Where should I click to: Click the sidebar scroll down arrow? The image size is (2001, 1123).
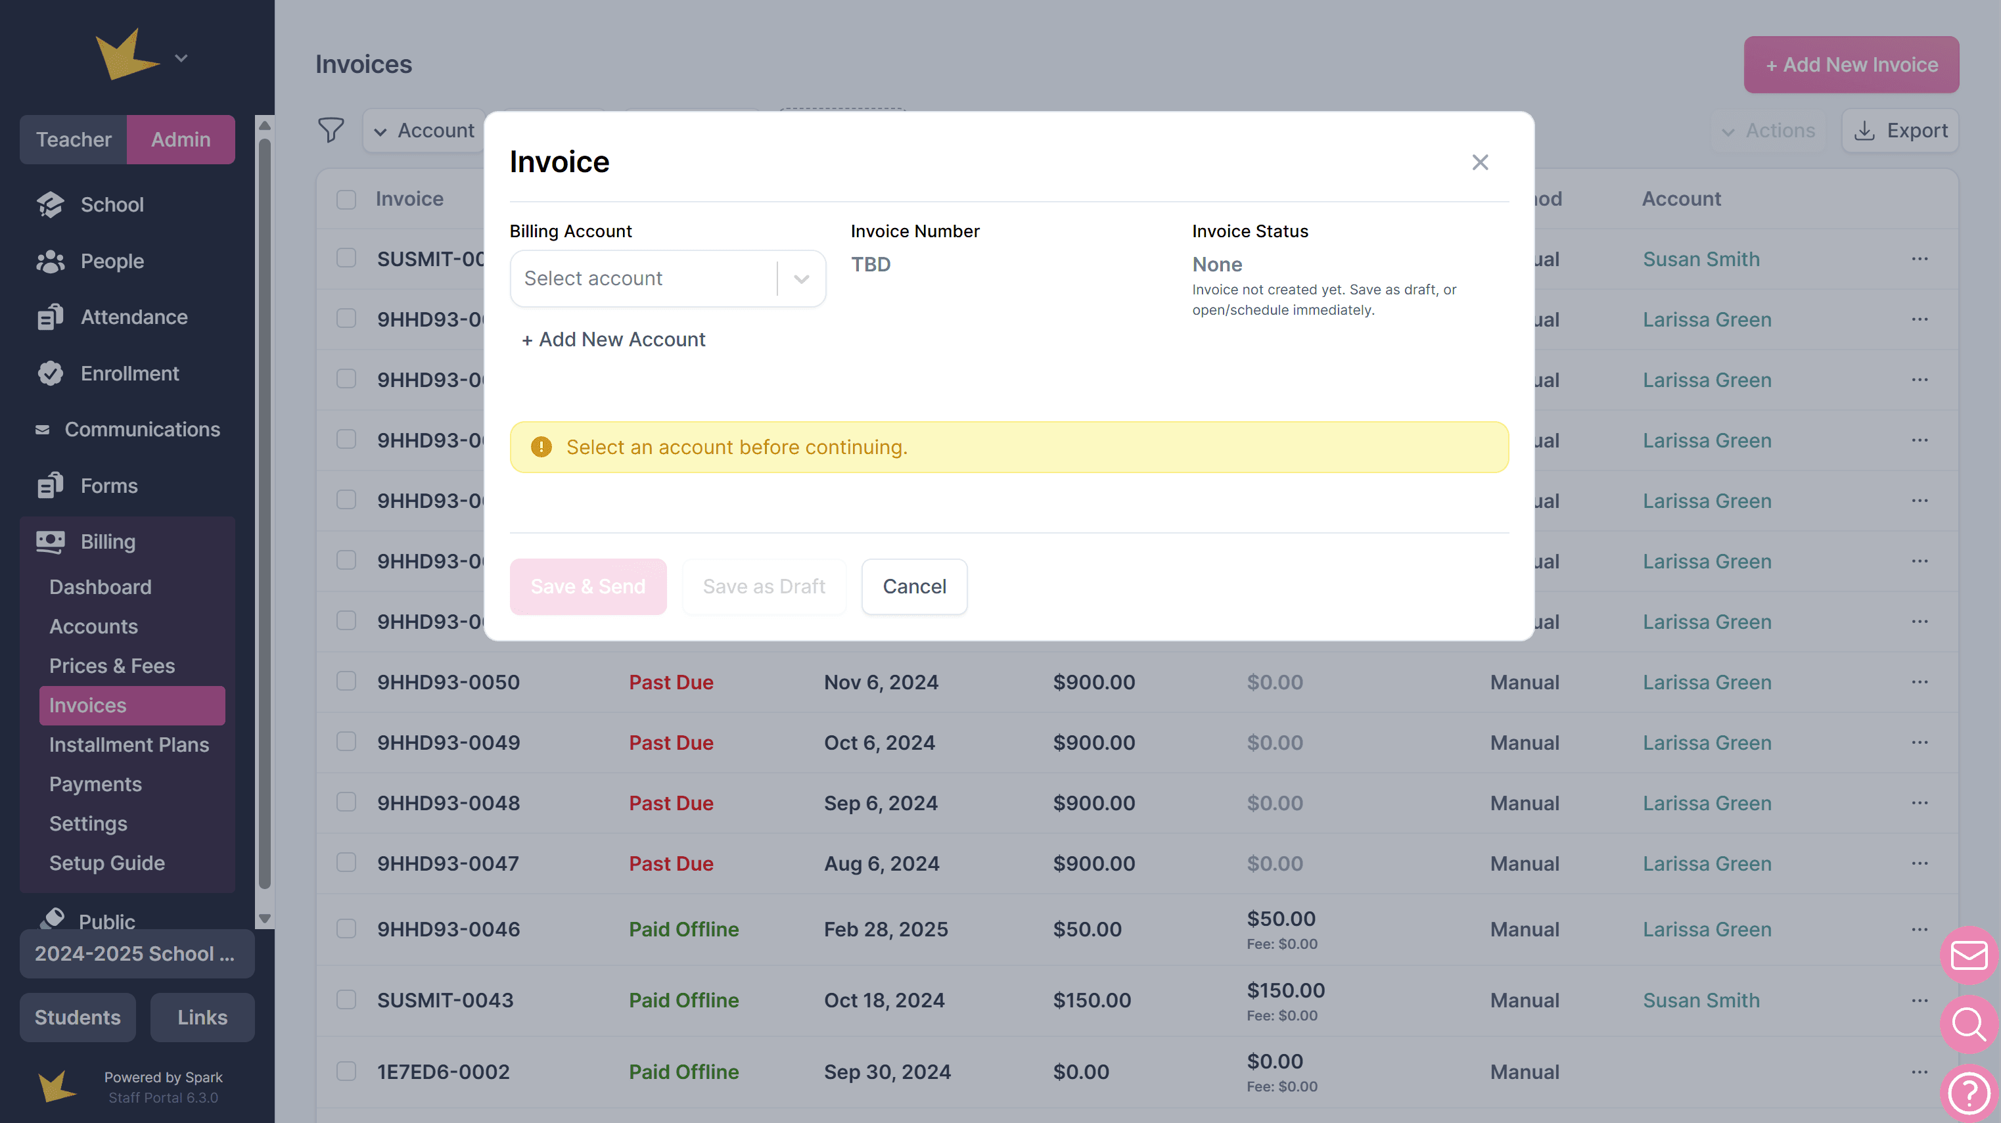pyautogui.click(x=264, y=918)
